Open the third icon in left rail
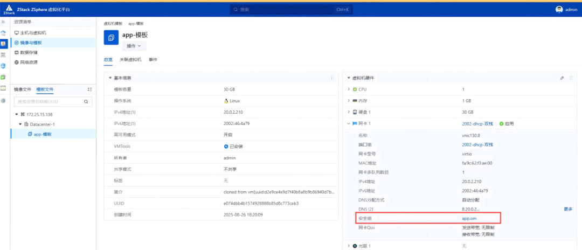Image resolution: width=582 pixels, height=250 pixels. coord(3,55)
